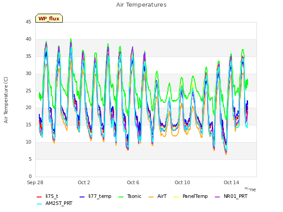Click the 30 y-axis tick label
The image size is (283, 212).
point(28,74)
